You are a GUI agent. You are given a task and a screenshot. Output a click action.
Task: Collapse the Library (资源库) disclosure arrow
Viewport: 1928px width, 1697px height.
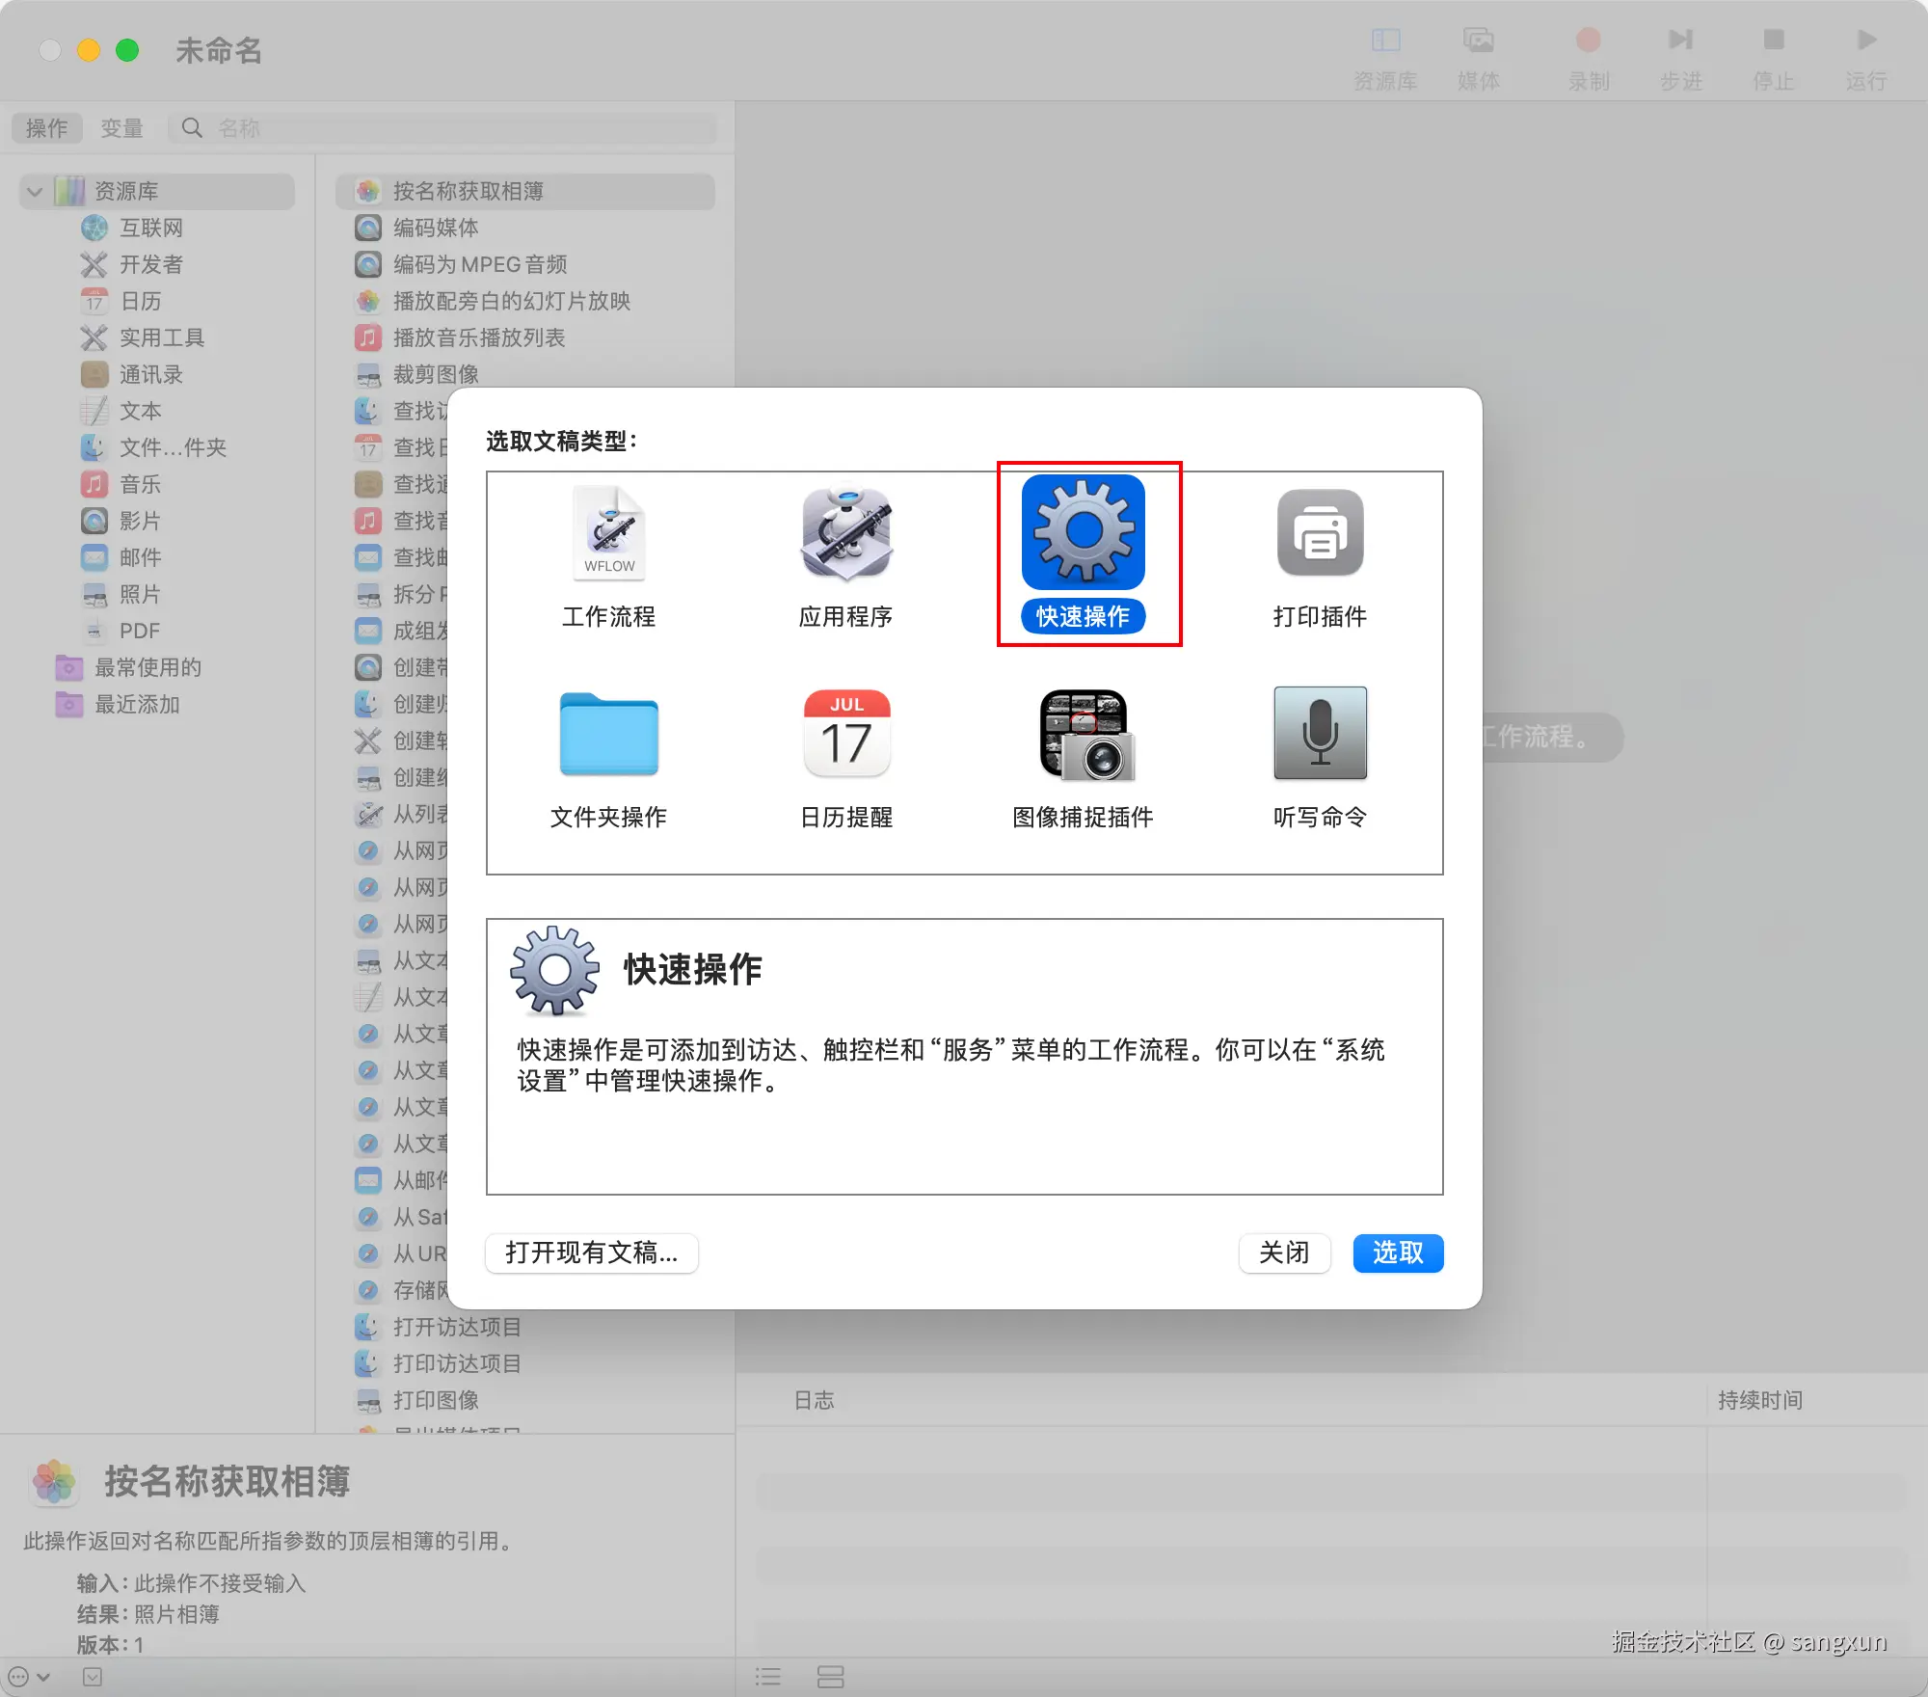point(36,191)
